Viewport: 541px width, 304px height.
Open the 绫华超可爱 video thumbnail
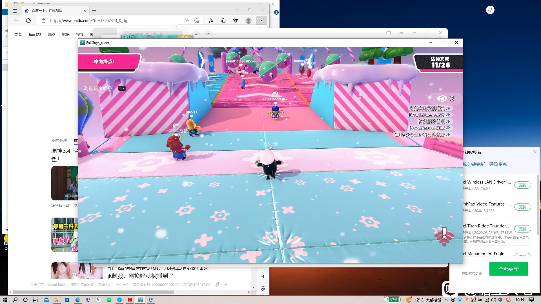(65, 183)
